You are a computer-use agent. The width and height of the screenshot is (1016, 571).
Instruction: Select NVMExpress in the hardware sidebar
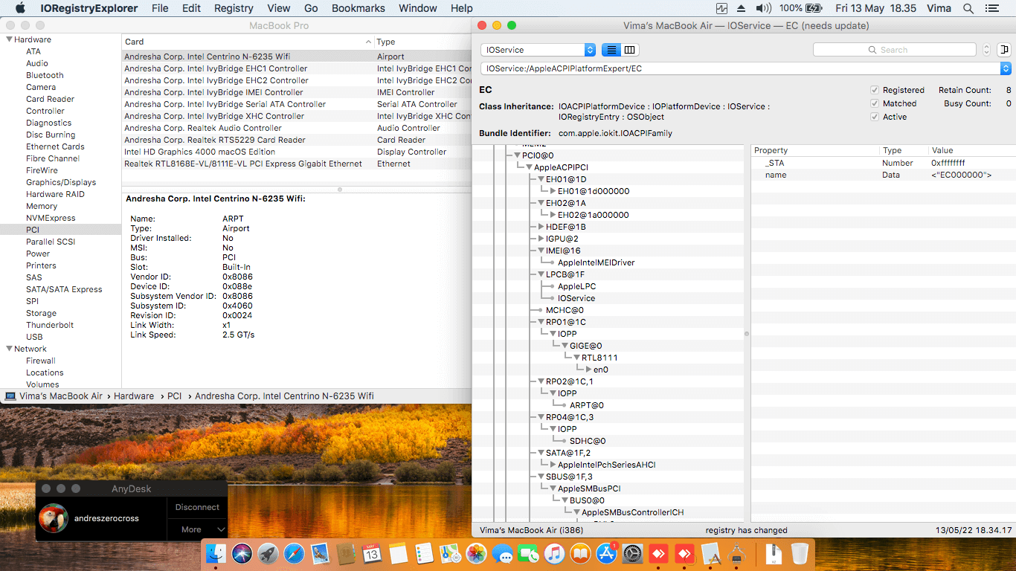tap(51, 218)
